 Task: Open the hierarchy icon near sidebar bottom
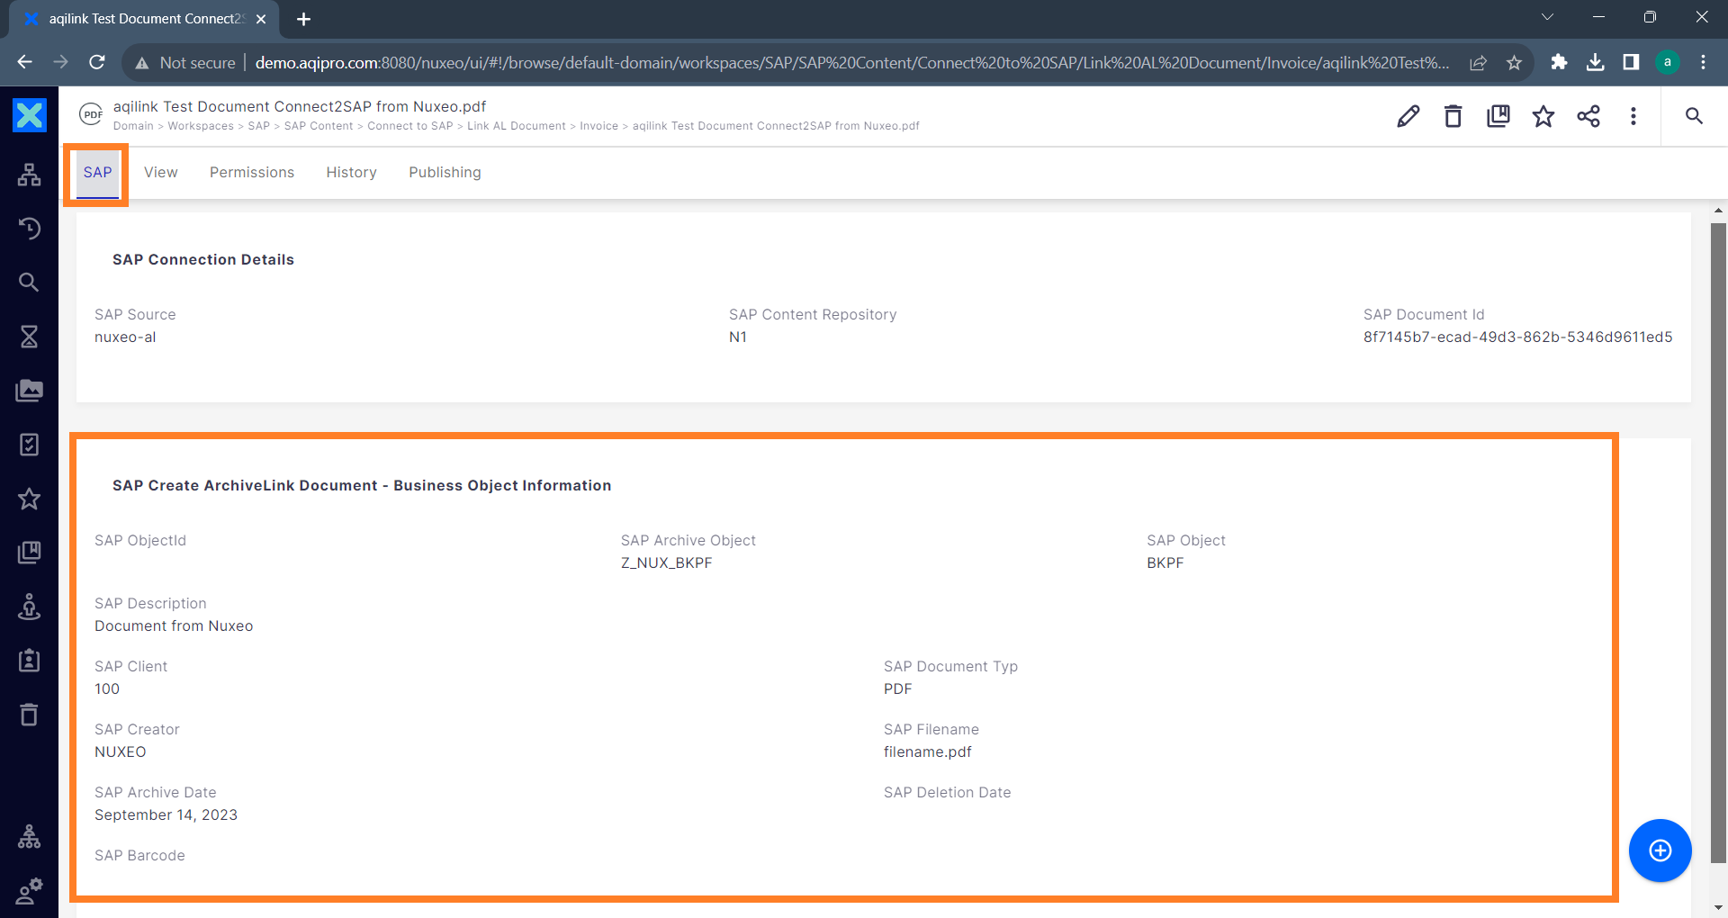[x=29, y=837]
